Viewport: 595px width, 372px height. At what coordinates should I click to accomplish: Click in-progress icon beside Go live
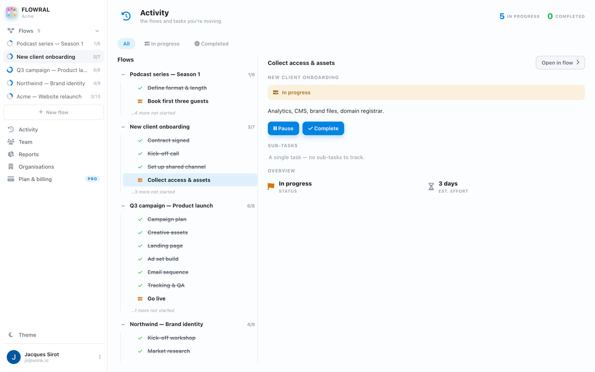(x=140, y=299)
